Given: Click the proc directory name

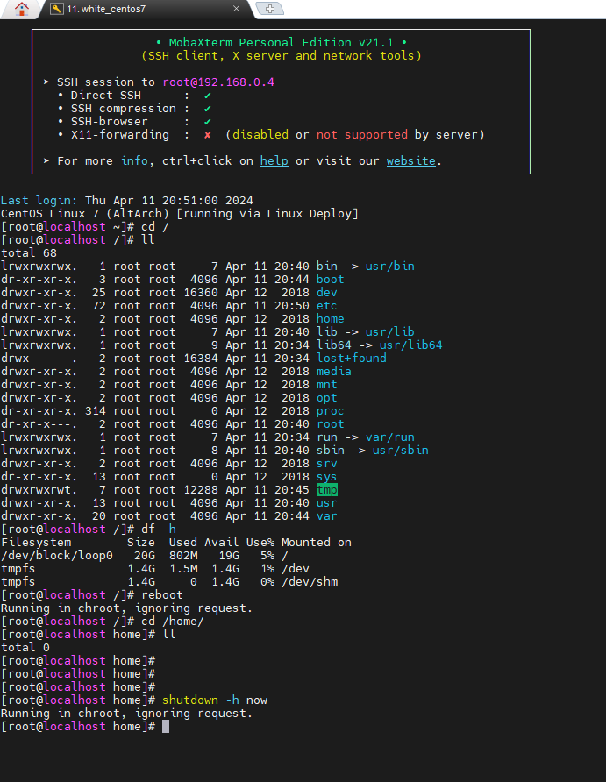Looking at the screenshot, I should (x=330, y=411).
